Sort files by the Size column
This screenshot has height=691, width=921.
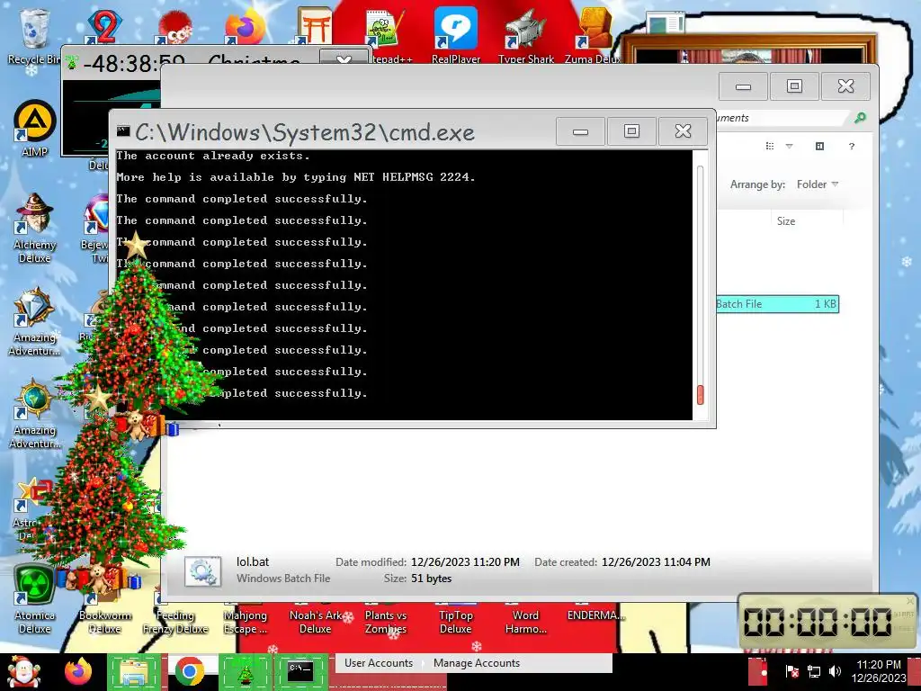pyautogui.click(x=786, y=221)
